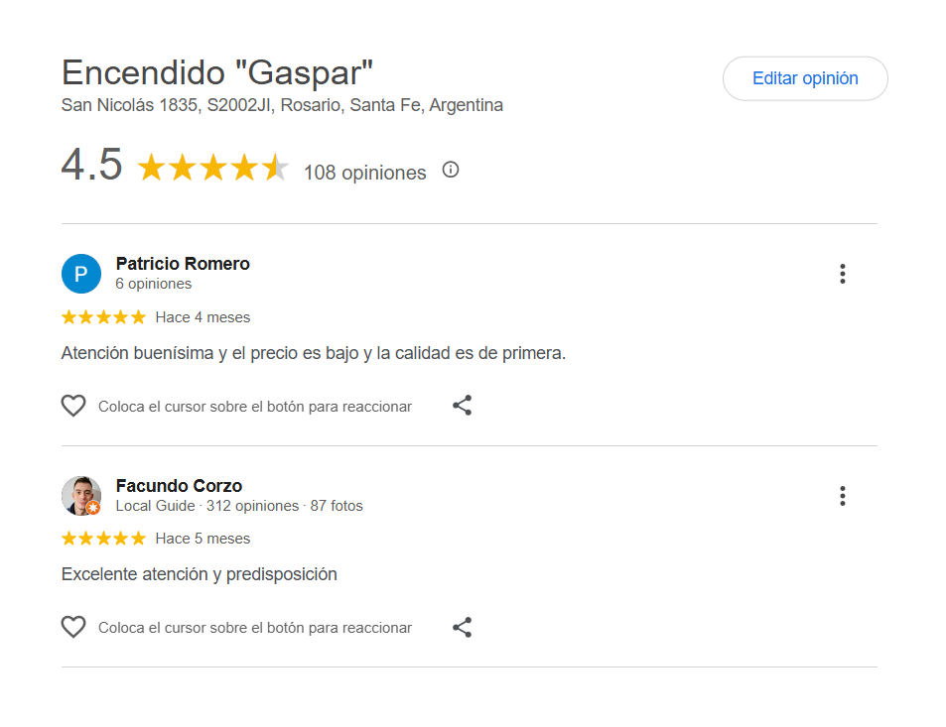Open three-dot menu on Patricio Romero's review
Image resolution: width=946 pixels, height=727 pixels.
842,274
